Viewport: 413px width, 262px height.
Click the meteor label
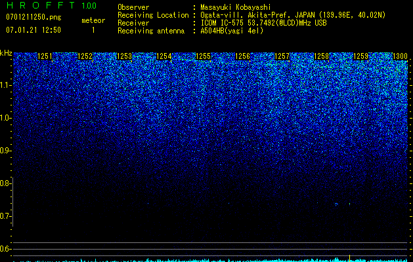pyautogui.click(x=93, y=20)
